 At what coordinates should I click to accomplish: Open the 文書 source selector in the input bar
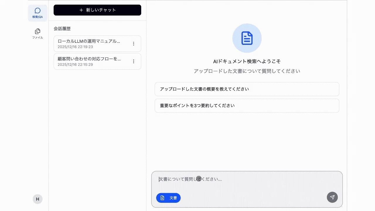(x=168, y=198)
